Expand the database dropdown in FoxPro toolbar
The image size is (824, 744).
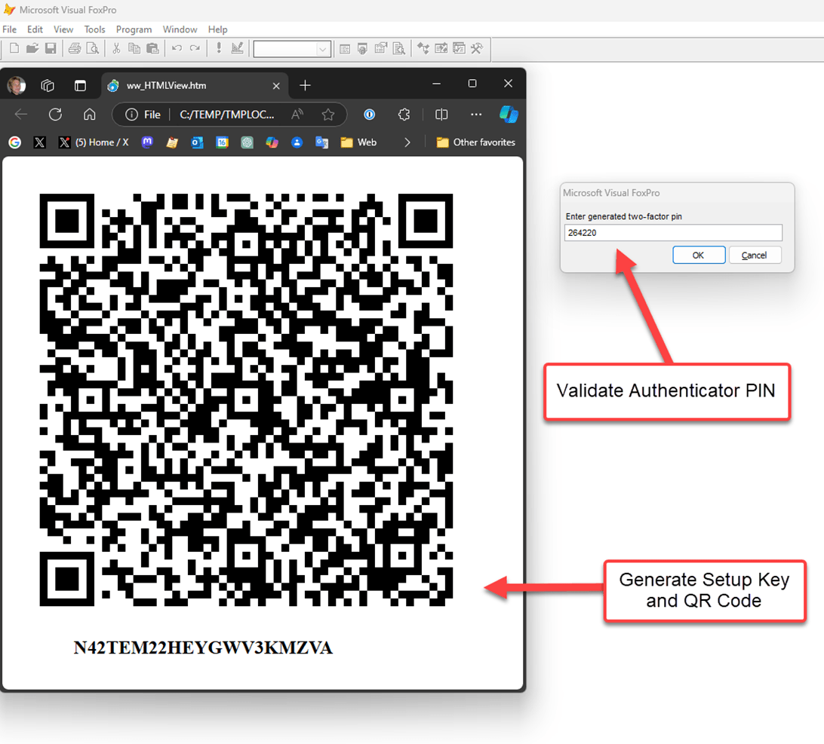323,49
